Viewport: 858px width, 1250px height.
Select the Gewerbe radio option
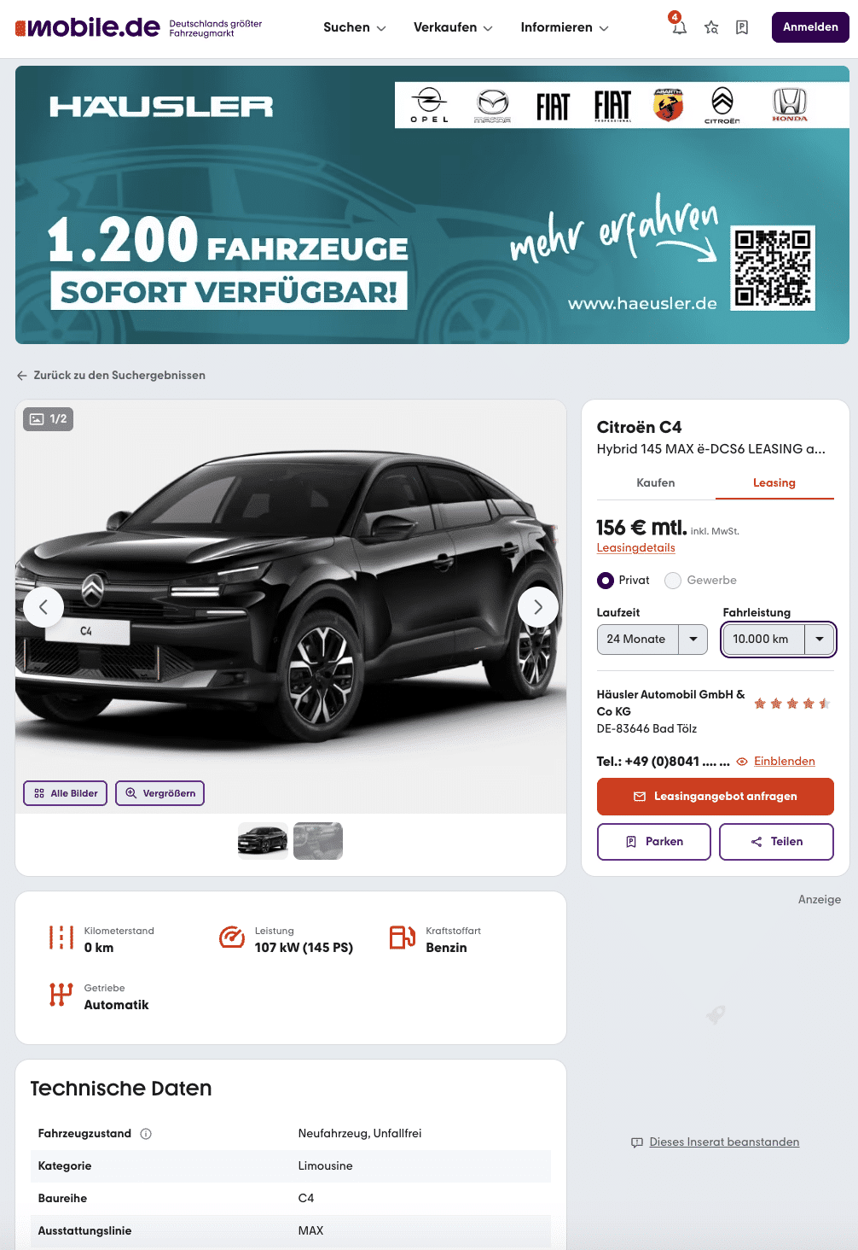pyautogui.click(x=673, y=581)
